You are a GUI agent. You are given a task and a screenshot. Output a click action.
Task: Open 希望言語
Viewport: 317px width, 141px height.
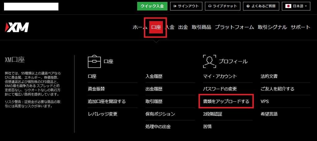pos(269,114)
